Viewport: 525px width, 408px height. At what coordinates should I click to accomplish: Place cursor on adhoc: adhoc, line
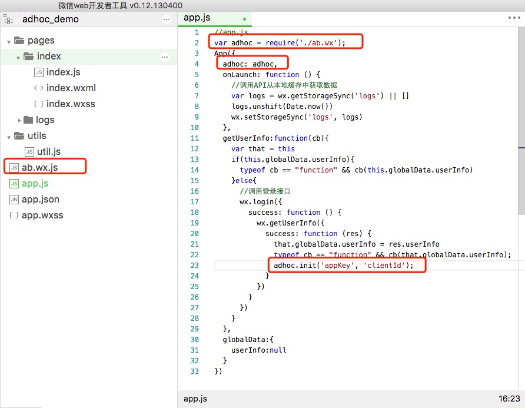(250, 64)
